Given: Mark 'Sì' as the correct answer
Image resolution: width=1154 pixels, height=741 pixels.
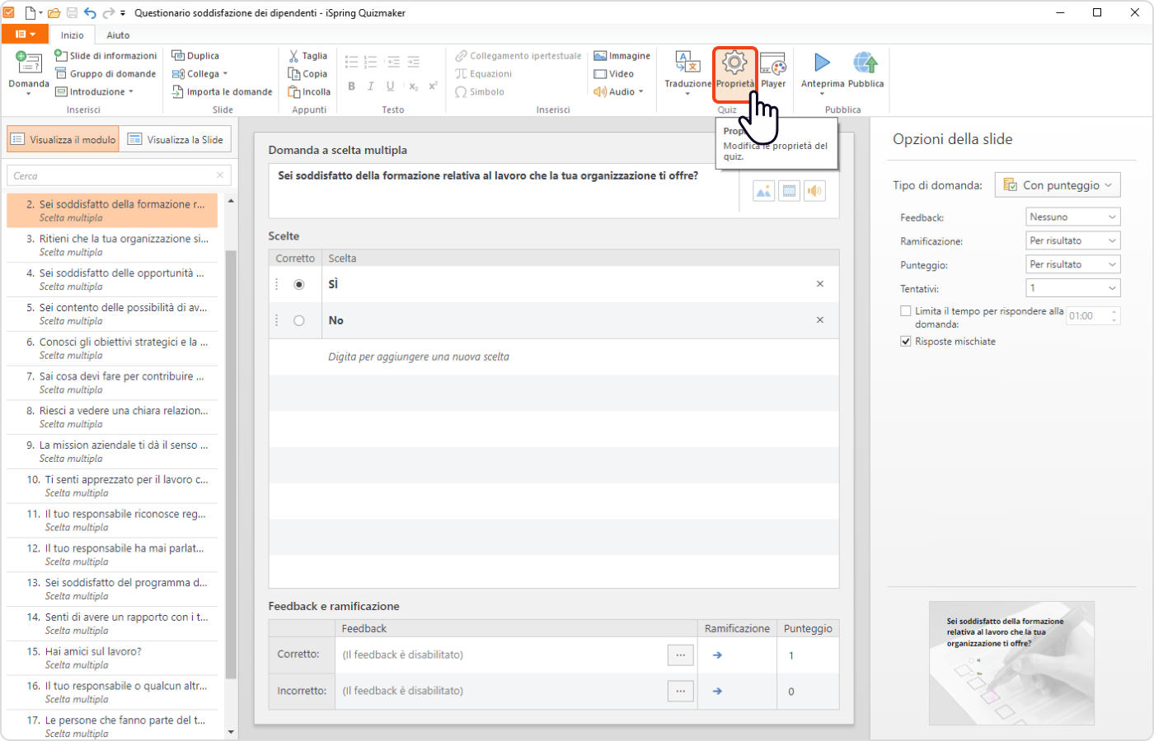Looking at the screenshot, I should click(299, 284).
